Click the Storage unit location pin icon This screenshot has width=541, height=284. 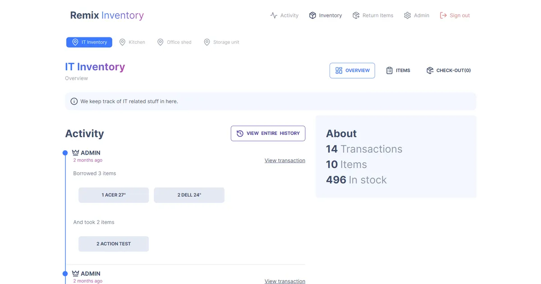pyautogui.click(x=207, y=42)
